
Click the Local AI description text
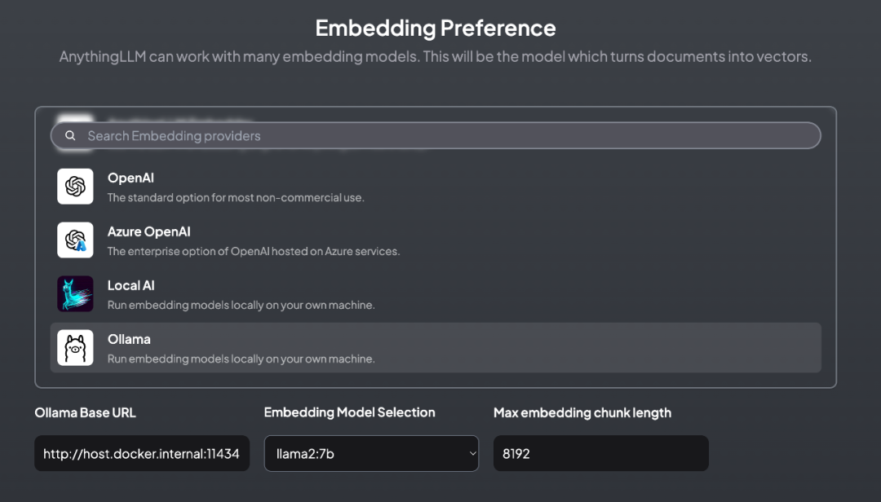241,305
